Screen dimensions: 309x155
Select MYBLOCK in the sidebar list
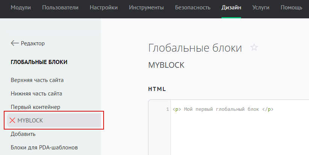[x=30, y=121]
